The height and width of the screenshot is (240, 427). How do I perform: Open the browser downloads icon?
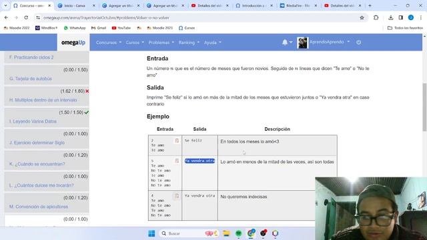(x=390, y=18)
